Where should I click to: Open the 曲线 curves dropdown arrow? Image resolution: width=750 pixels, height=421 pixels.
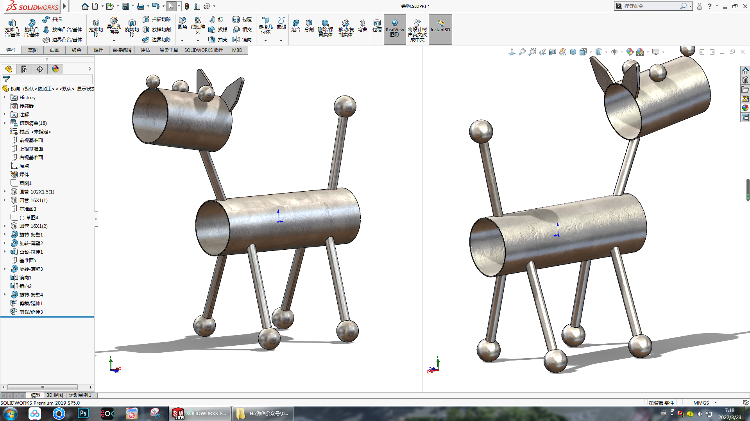point(281,41)
